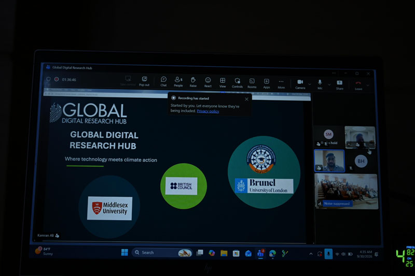Click the British Council logo

(x=181, y=186)
